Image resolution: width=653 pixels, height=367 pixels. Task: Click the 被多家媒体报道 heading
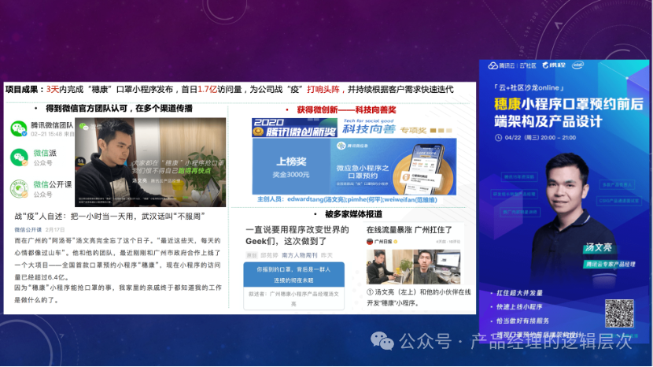353,214
